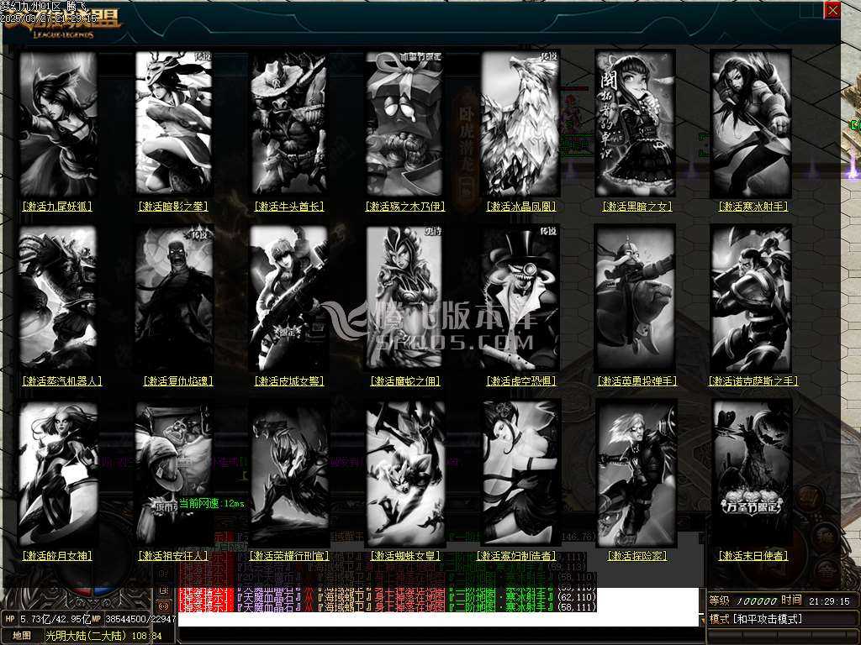Select the rifle officer card above 激活皮城女警

point(289,298)
